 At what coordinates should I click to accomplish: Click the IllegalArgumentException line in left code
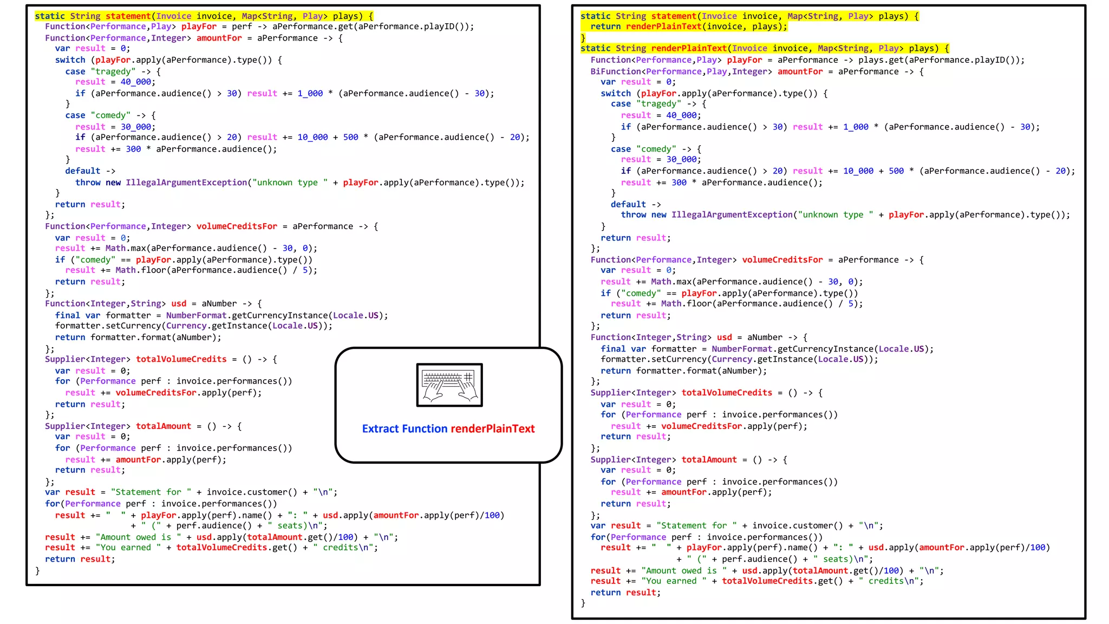coord(299,183)
